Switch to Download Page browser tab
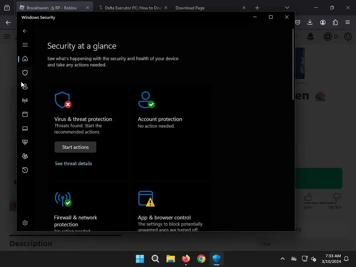 coord(190,8)
